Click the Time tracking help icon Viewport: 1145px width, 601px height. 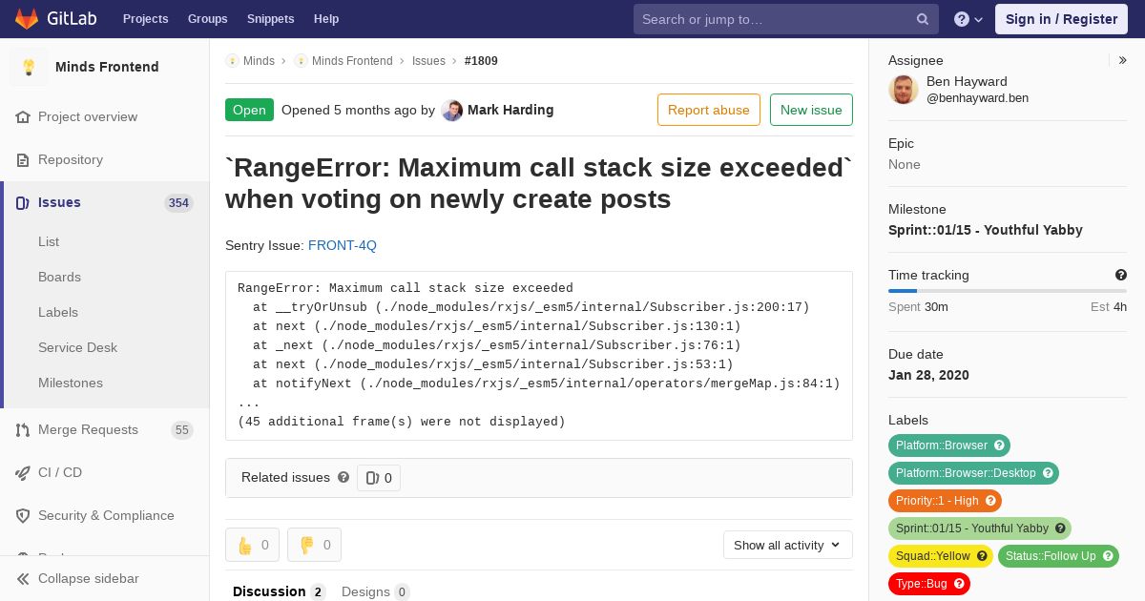(x=1121, y=275)
